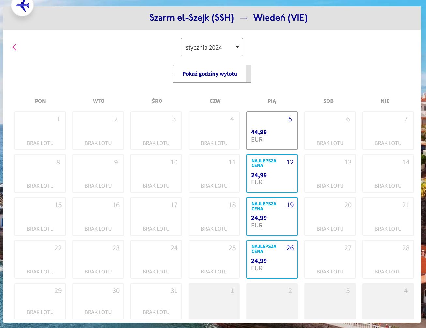
Task: Click day 29 Monday cell
Action: (x=40, y=301)
